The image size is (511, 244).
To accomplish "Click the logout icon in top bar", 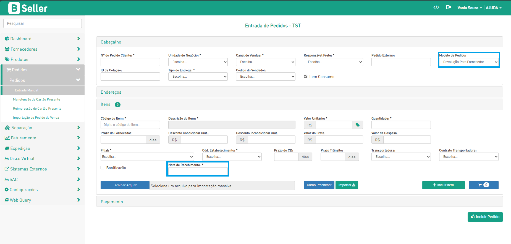I will [449, 7].
